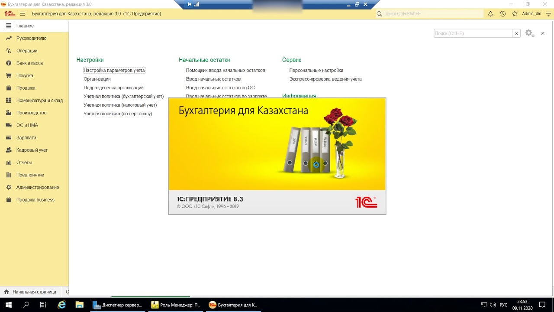This screenshot has height=312, width=554.
Task: Open notifications bell icon
Action: [490, 14]
